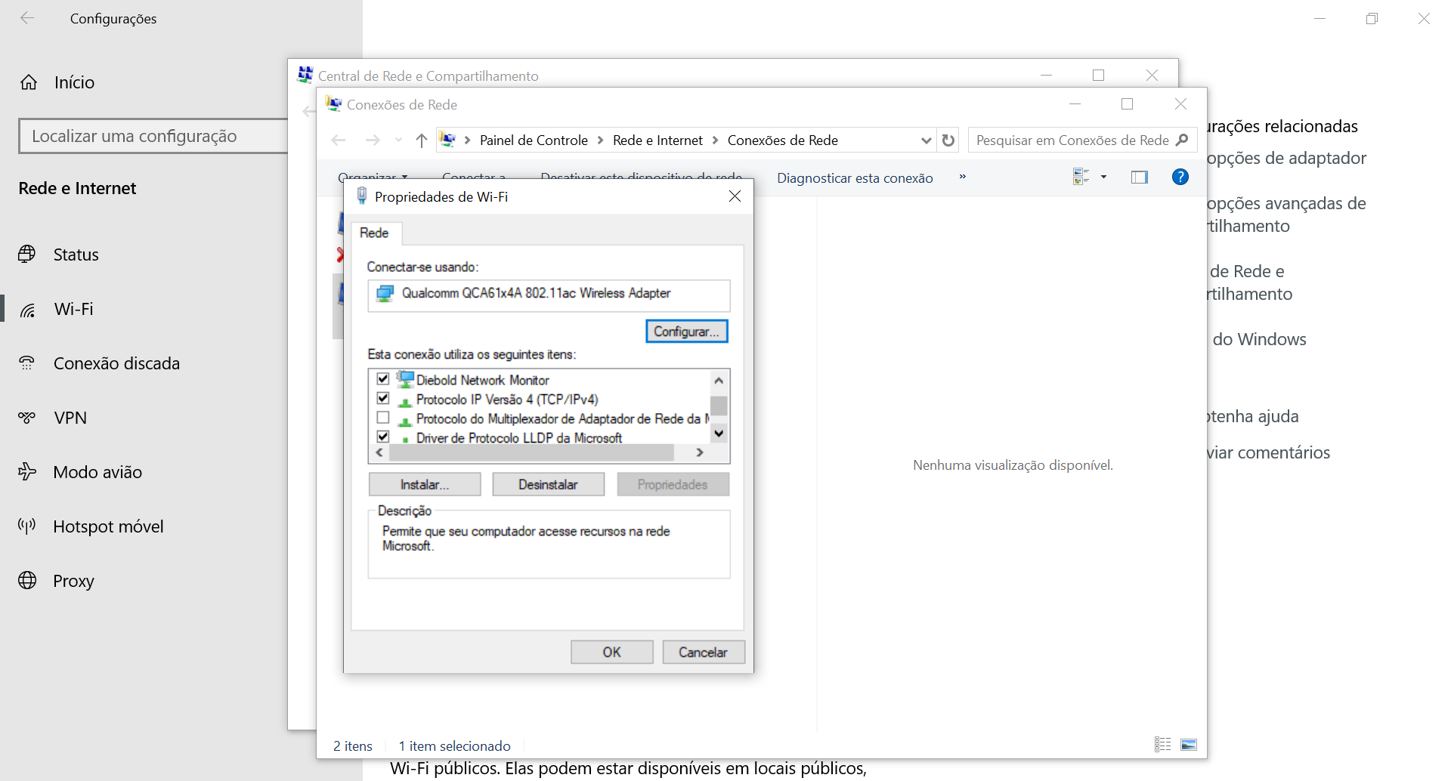Open address bar history dropdown
Image resolution: width=1451 pixels, height=781 pixels.
click(926, 140)
